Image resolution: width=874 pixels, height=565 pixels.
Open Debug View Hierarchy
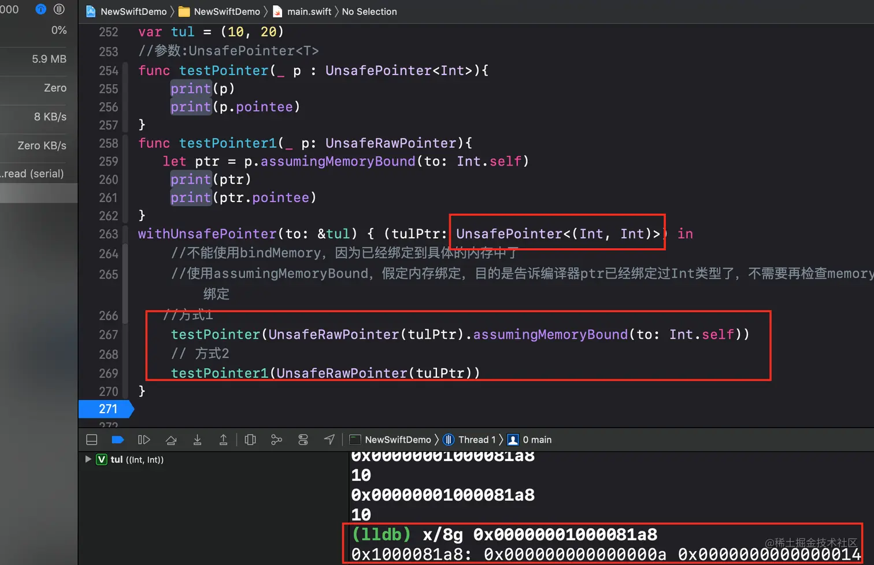[x=250, y=440]
